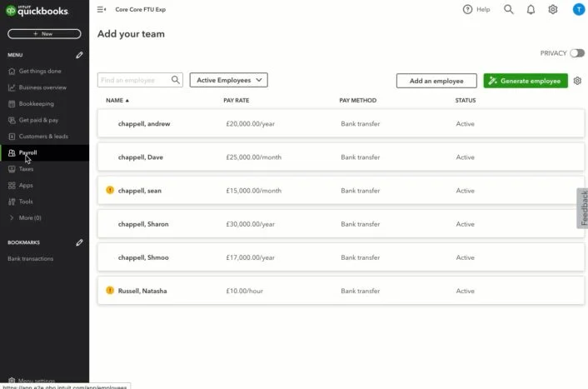Screen dimensions: 588x389
Task: Click the warning icon next to Russell, Natasha
Action: (110, 291)
